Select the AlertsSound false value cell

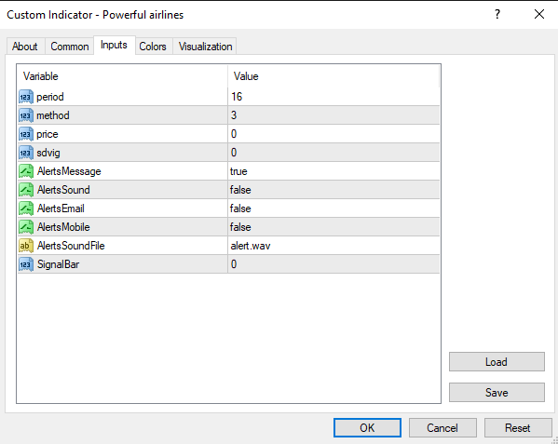pos(333,190)
